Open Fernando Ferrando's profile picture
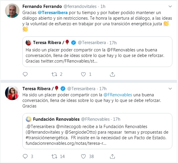This screenshot has height=163, width=178. click(x=12, y=11)
